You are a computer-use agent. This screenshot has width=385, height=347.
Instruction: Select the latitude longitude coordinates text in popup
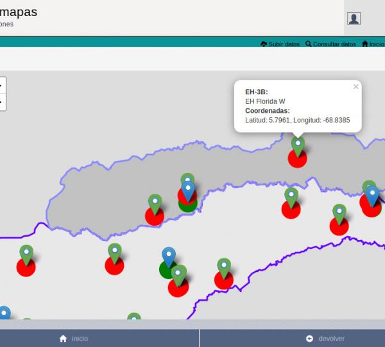(297, 120)
